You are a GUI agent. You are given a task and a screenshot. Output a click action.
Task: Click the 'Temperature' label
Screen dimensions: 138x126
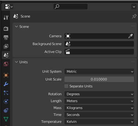coord(51,122)
